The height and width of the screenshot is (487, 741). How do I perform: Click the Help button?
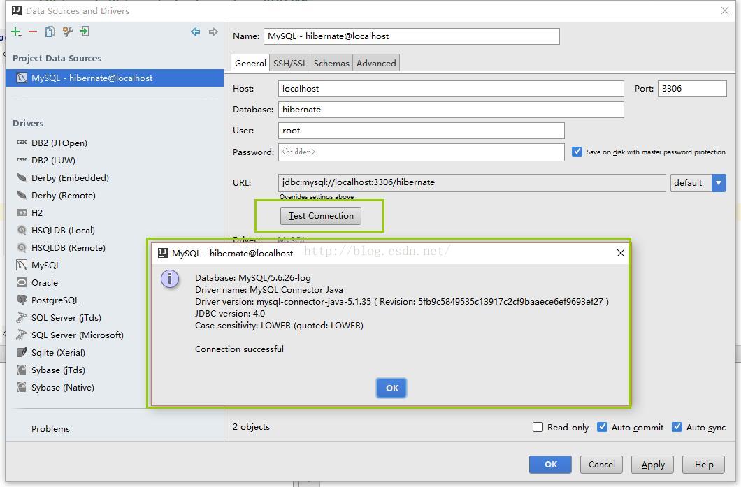point(704,465)
